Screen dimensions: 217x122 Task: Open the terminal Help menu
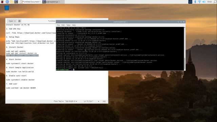74,25
